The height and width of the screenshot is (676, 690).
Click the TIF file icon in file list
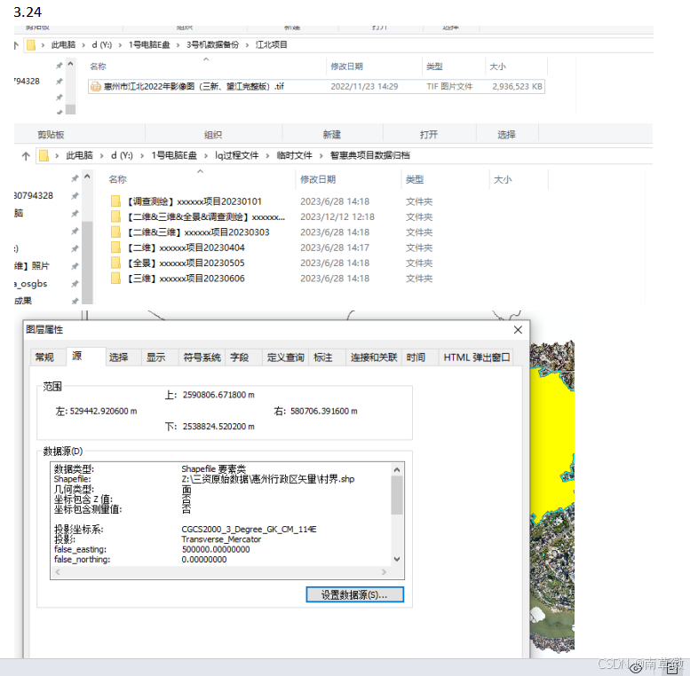click(96, 87)
